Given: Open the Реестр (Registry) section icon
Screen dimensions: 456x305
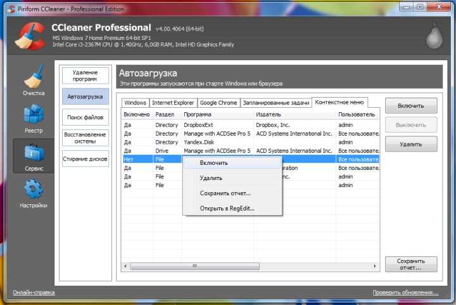Looking at the screenshot, I should point(34,114).
